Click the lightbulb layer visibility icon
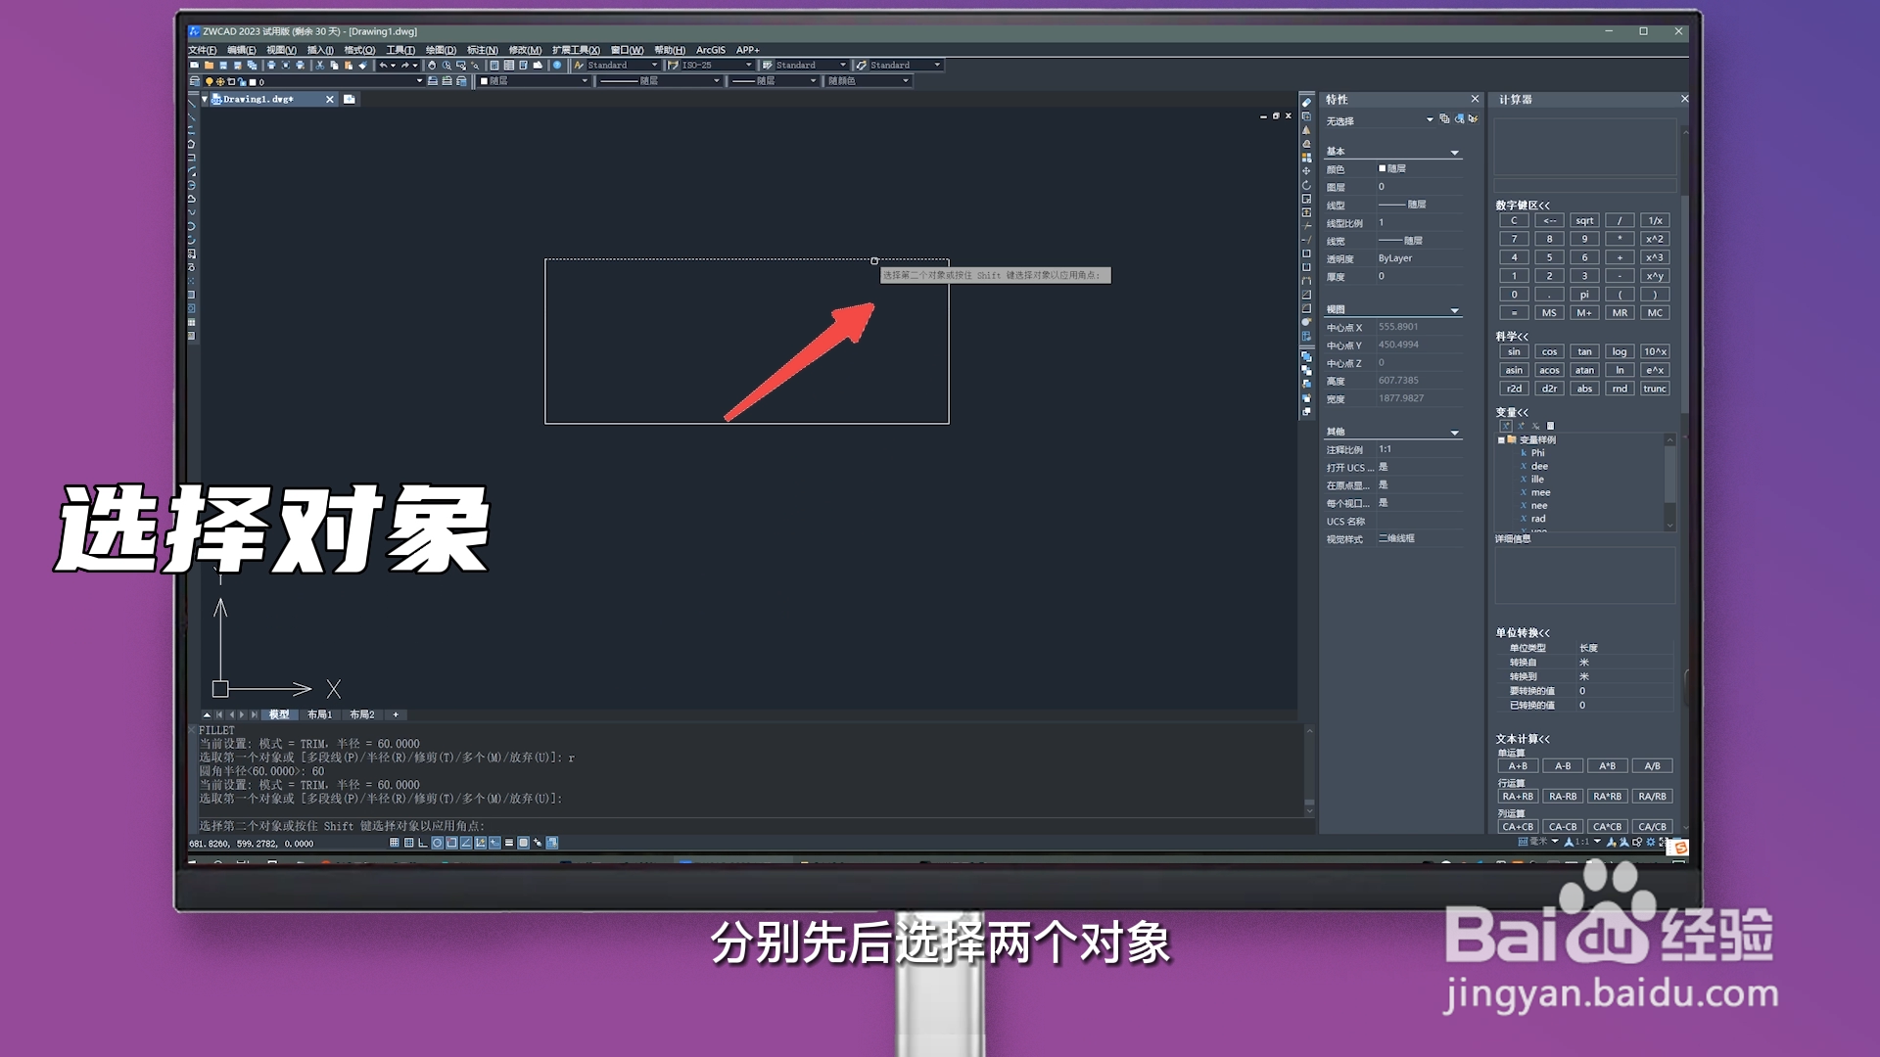 (x=209, y=82)
